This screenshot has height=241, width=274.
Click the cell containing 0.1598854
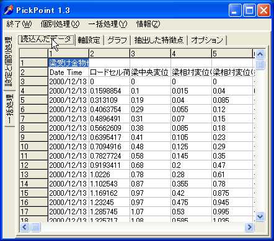pyautogui.click(x=110, y=91)
